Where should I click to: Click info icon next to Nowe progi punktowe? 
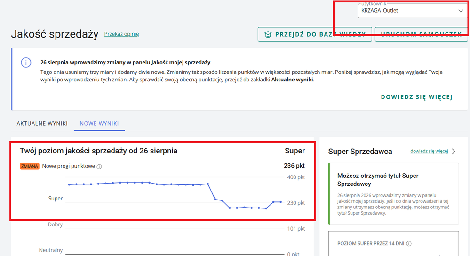pyautogui.click(x=100, y=167)
